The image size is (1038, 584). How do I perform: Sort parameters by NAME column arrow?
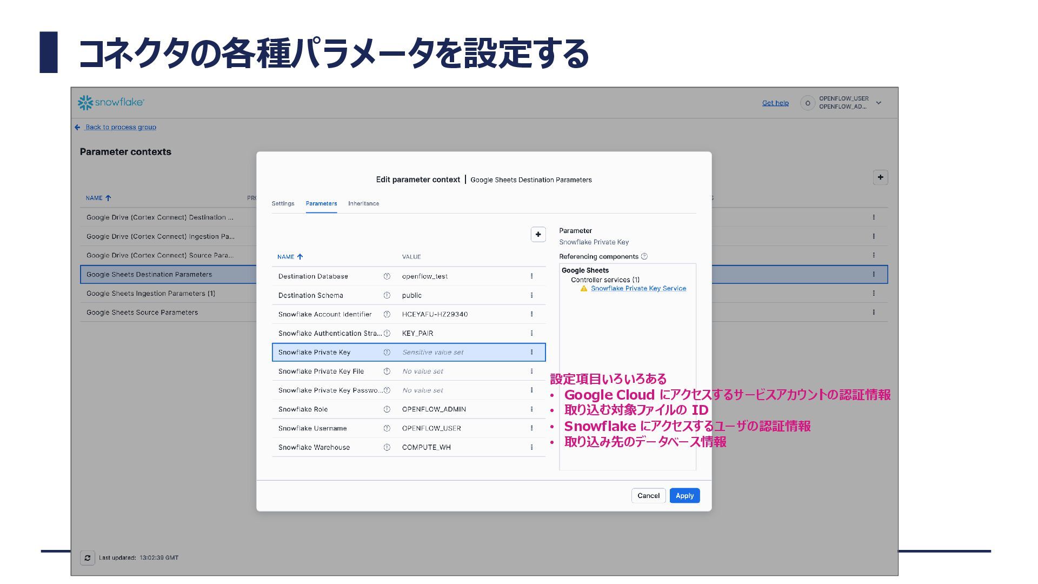[x=300, y=257]
